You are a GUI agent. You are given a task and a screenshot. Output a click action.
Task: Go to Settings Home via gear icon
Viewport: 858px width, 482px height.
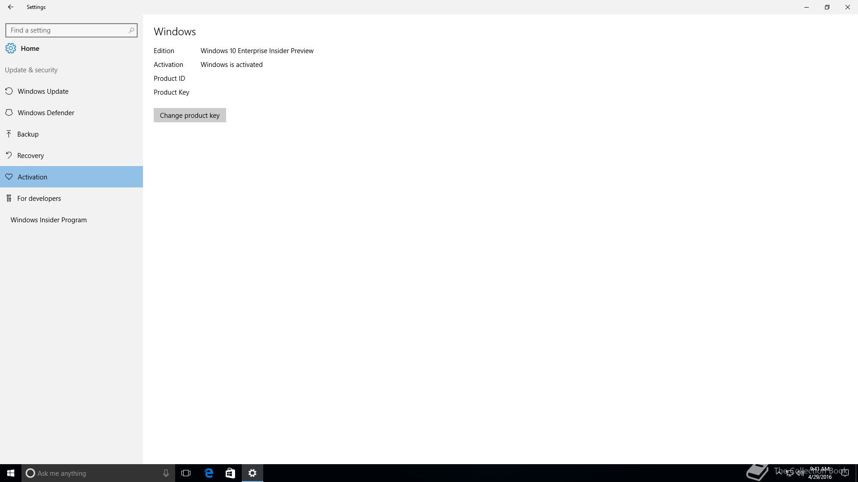(11, 48)
